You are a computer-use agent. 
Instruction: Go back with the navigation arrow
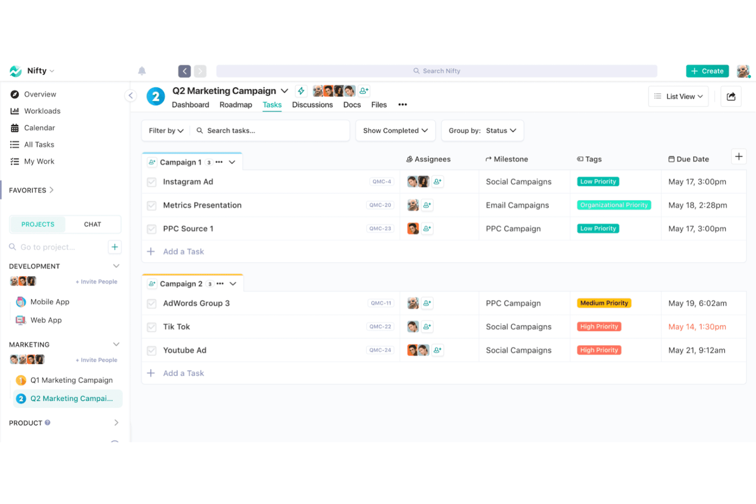tap(184, 71)
